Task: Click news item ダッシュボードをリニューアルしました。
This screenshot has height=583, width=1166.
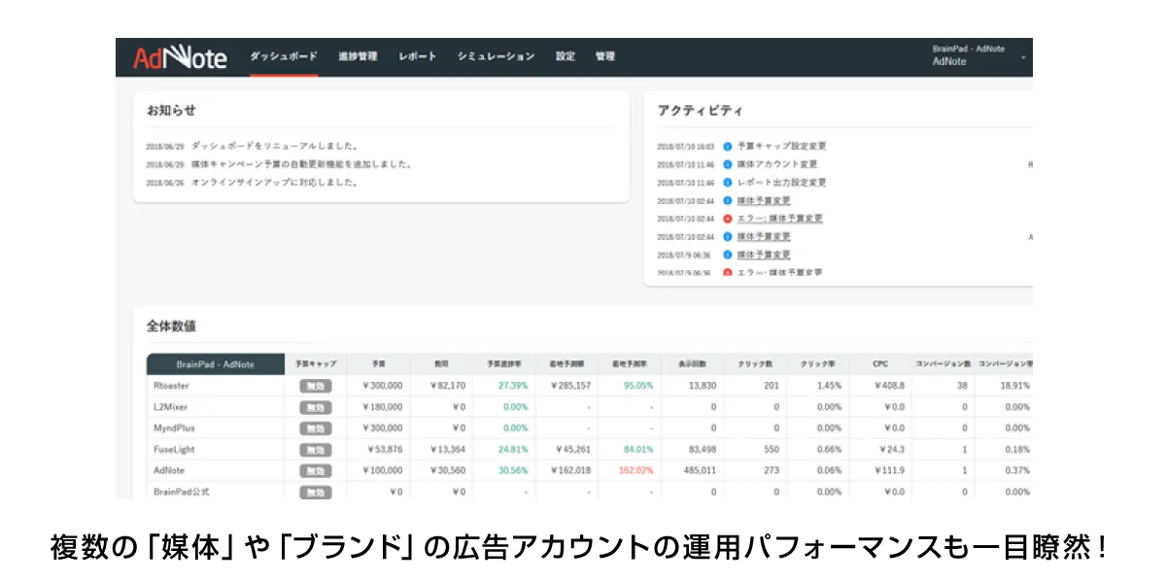Action: [x=275, y=146]
